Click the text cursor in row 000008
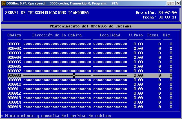 (74, 75)
